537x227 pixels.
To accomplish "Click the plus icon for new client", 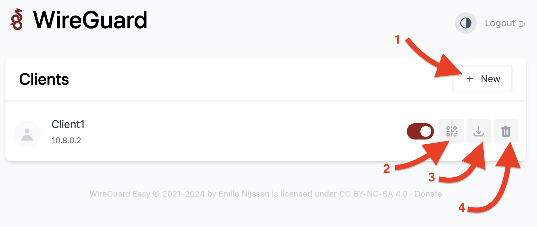I will click(470, 79).
